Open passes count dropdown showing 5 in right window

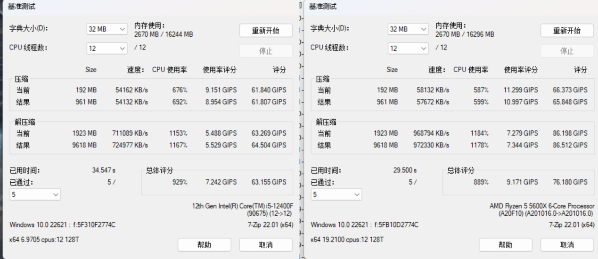[336, 194]
